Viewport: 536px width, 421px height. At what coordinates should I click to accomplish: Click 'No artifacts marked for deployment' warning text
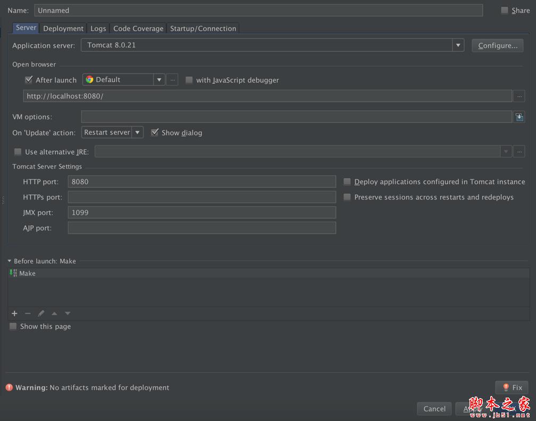[110, 387]
